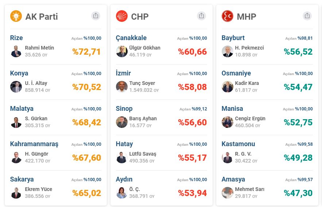Select candidate name Ekrem Yüce
This screenshot has height=207, width=322.
[x=38, y=189]
